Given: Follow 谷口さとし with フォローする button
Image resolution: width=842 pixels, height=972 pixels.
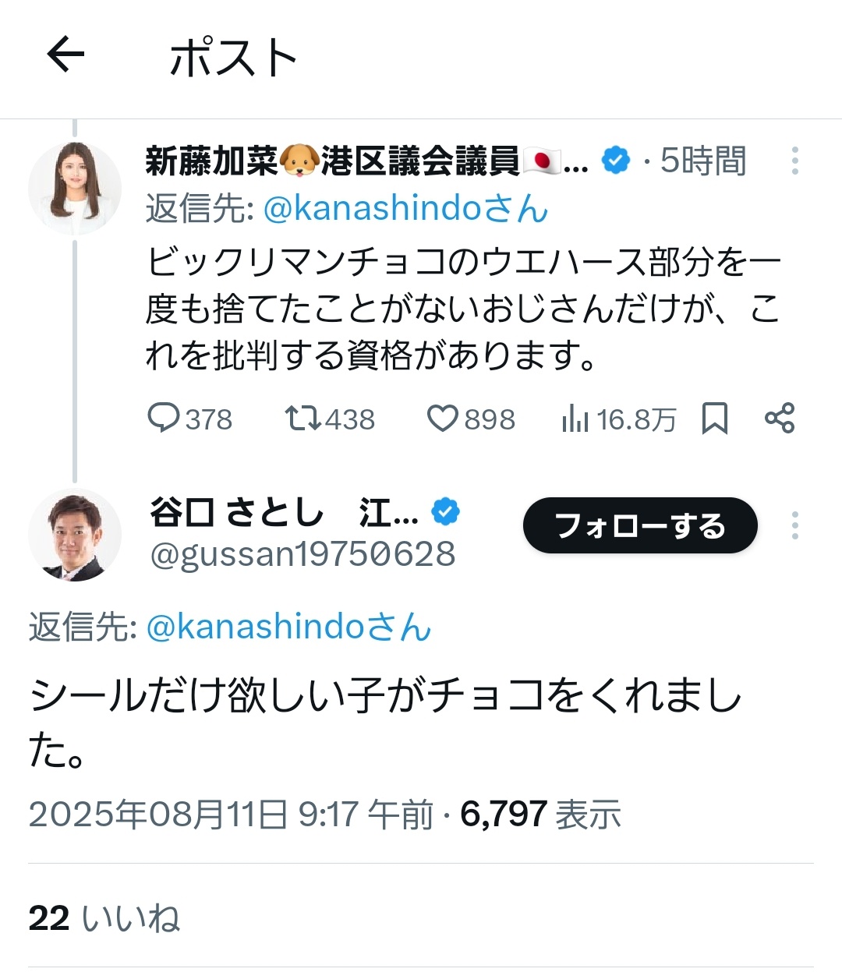Looking at the screenshot, I should pos(640,526).
